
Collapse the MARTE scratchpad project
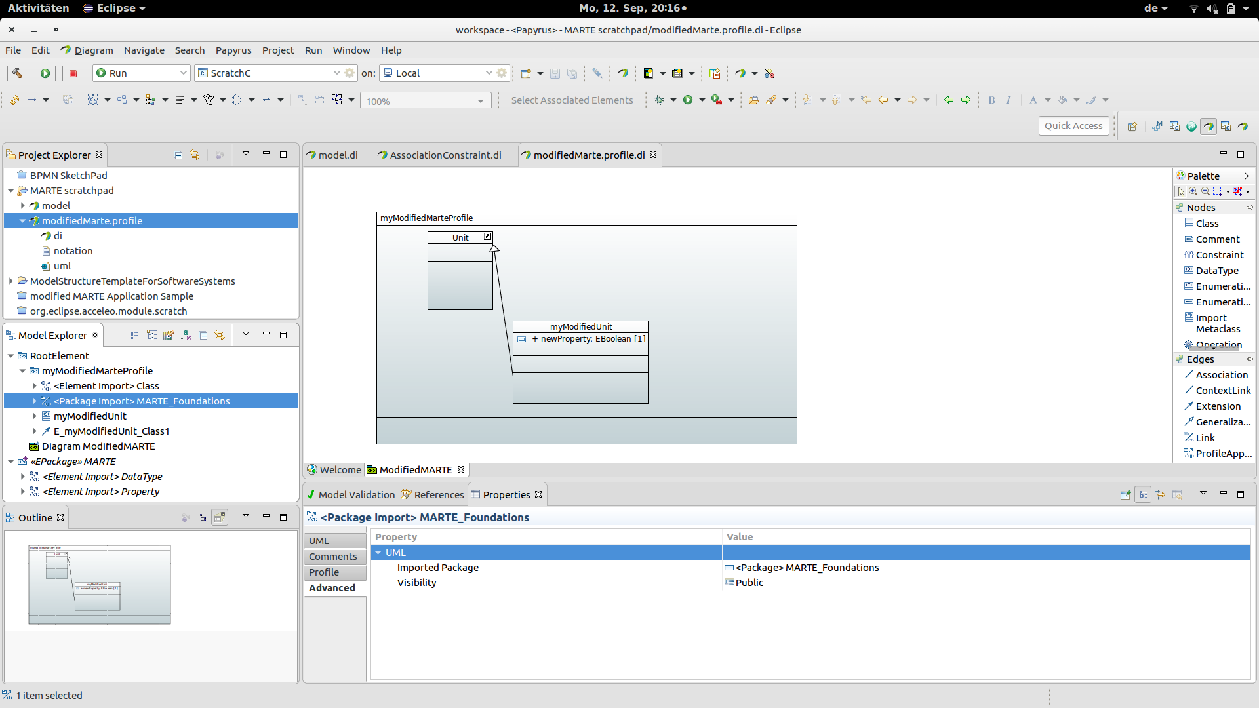click(11, 191)
